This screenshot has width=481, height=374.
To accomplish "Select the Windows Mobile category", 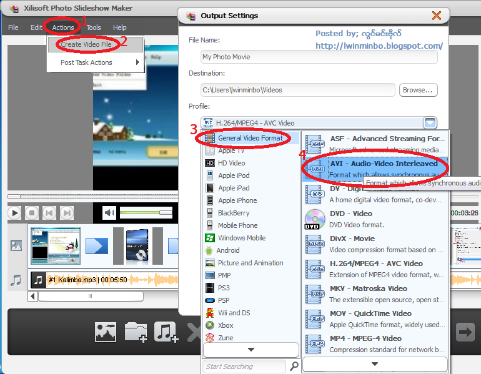I will (250, 238).
